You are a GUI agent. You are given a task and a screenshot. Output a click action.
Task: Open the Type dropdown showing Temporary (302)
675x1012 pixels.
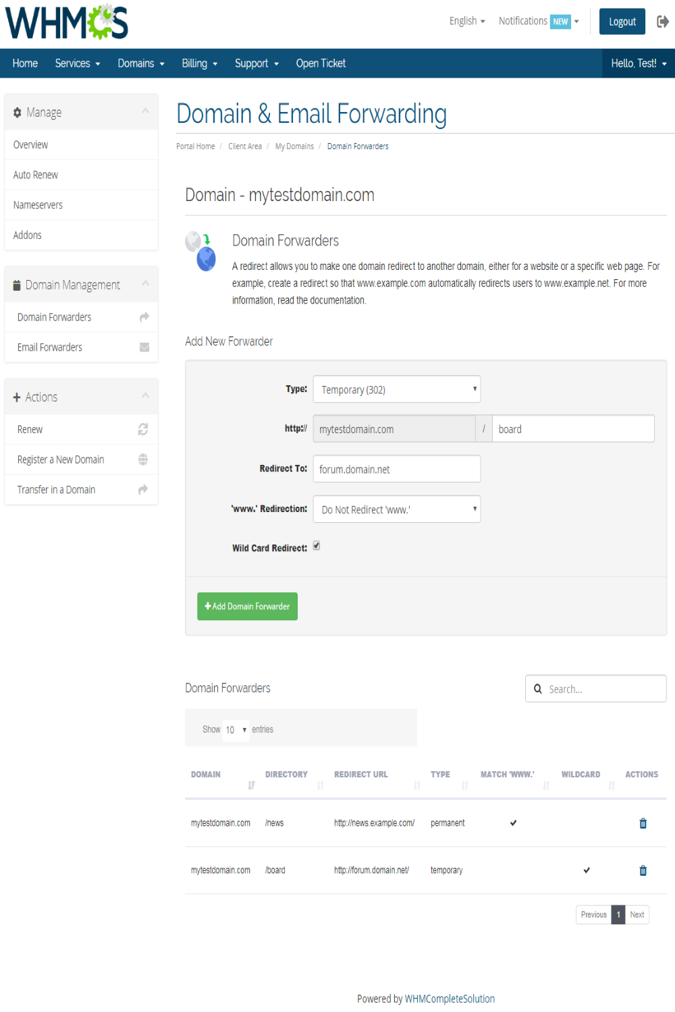396,389
